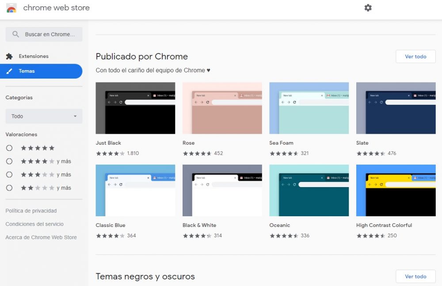Screen dimensions: 442x286
Task: Click the chrome web store title text
Action: pos(57,8)
